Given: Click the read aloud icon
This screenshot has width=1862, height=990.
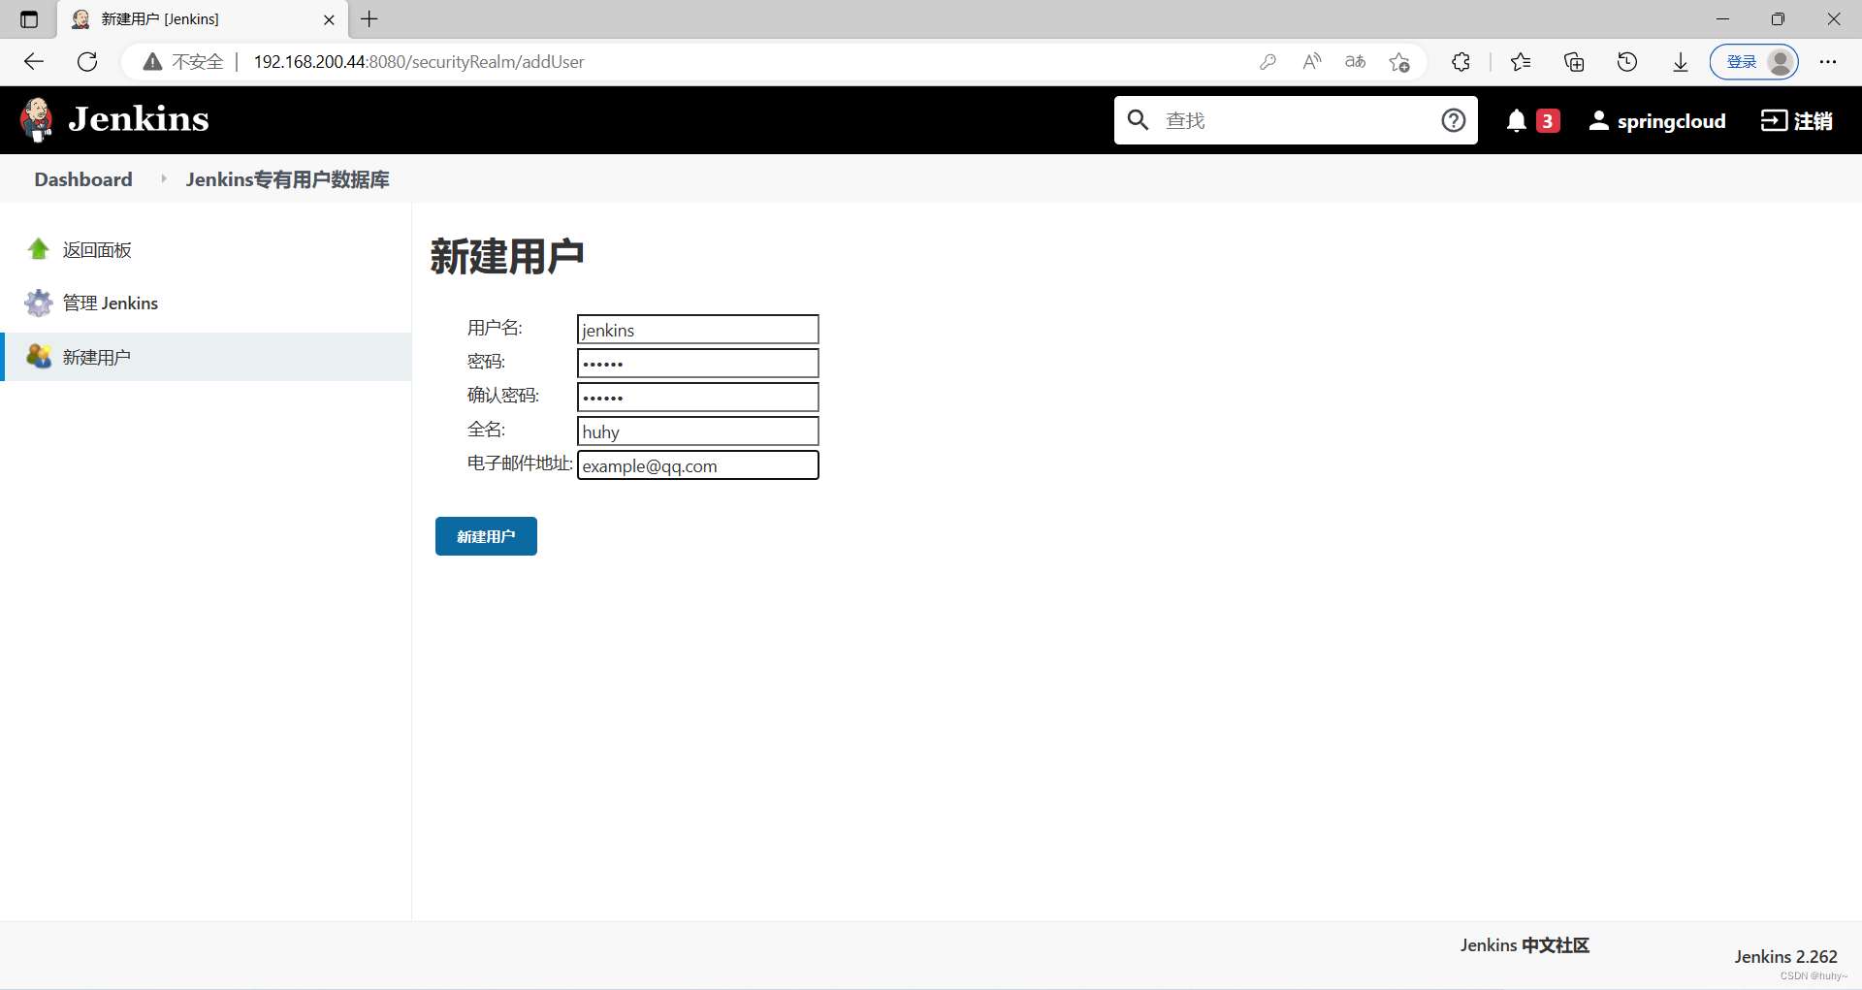Looking at the screenshot, I should [x=1311, y=62].
